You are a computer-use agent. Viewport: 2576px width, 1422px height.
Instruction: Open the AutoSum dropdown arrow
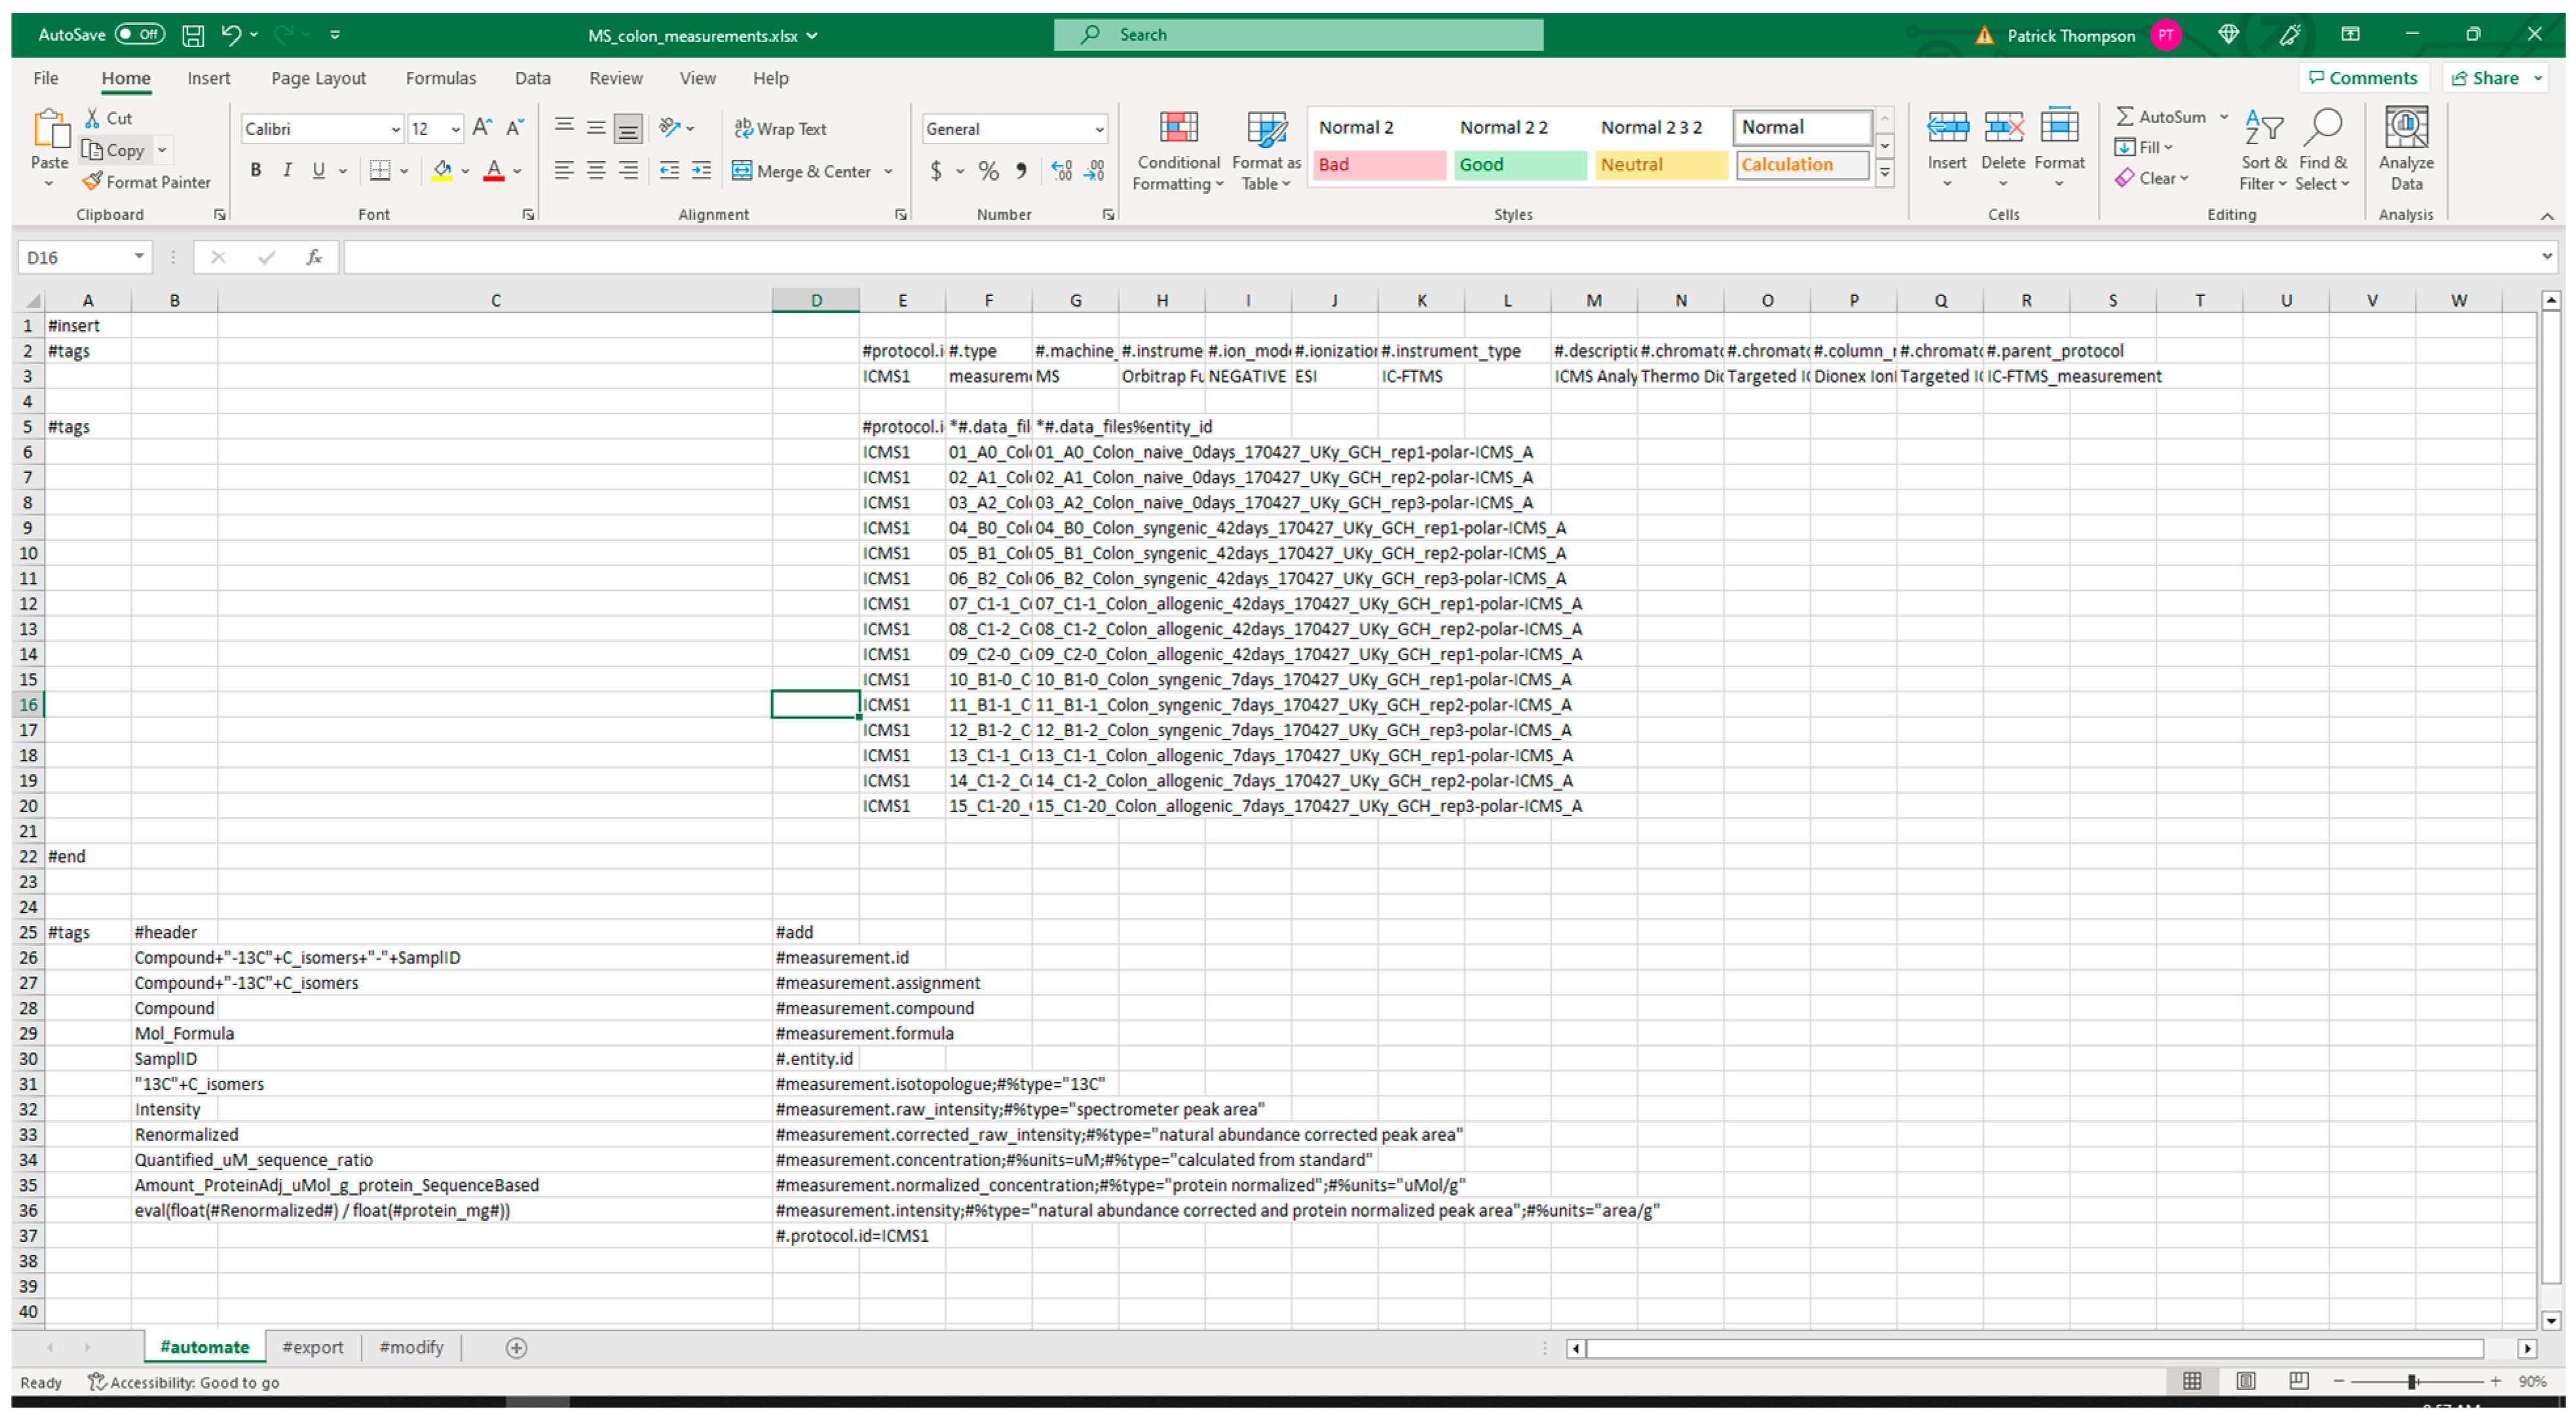(x=2224, y=117)
